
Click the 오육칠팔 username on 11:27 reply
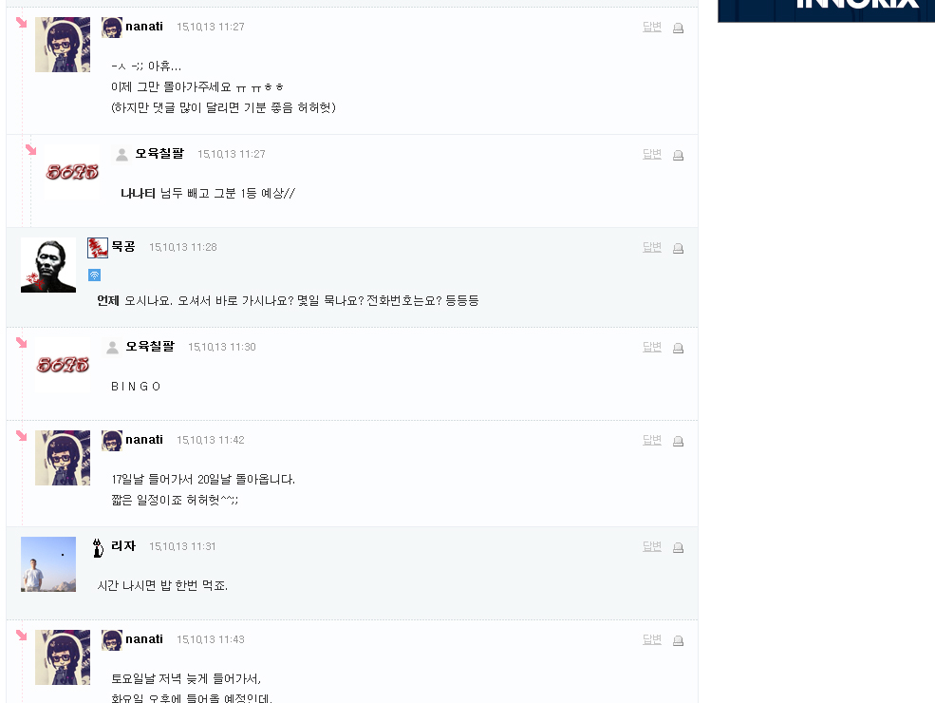pos(159,153)
